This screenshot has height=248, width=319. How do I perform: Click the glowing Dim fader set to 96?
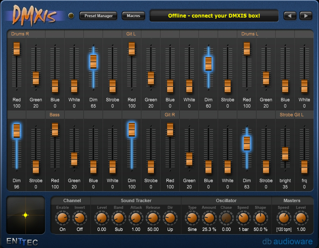click(x=17, y=131)
